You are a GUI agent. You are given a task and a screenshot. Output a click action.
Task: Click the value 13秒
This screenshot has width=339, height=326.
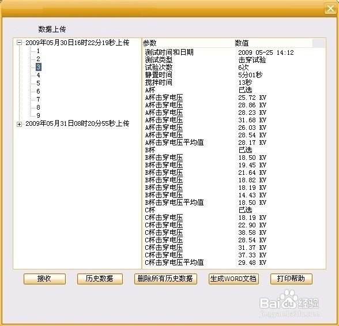pos(245,83)
